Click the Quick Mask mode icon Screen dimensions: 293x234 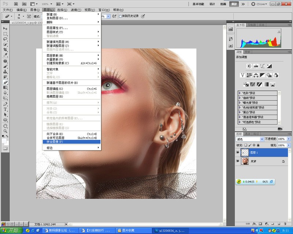click(x=5, y=148)
